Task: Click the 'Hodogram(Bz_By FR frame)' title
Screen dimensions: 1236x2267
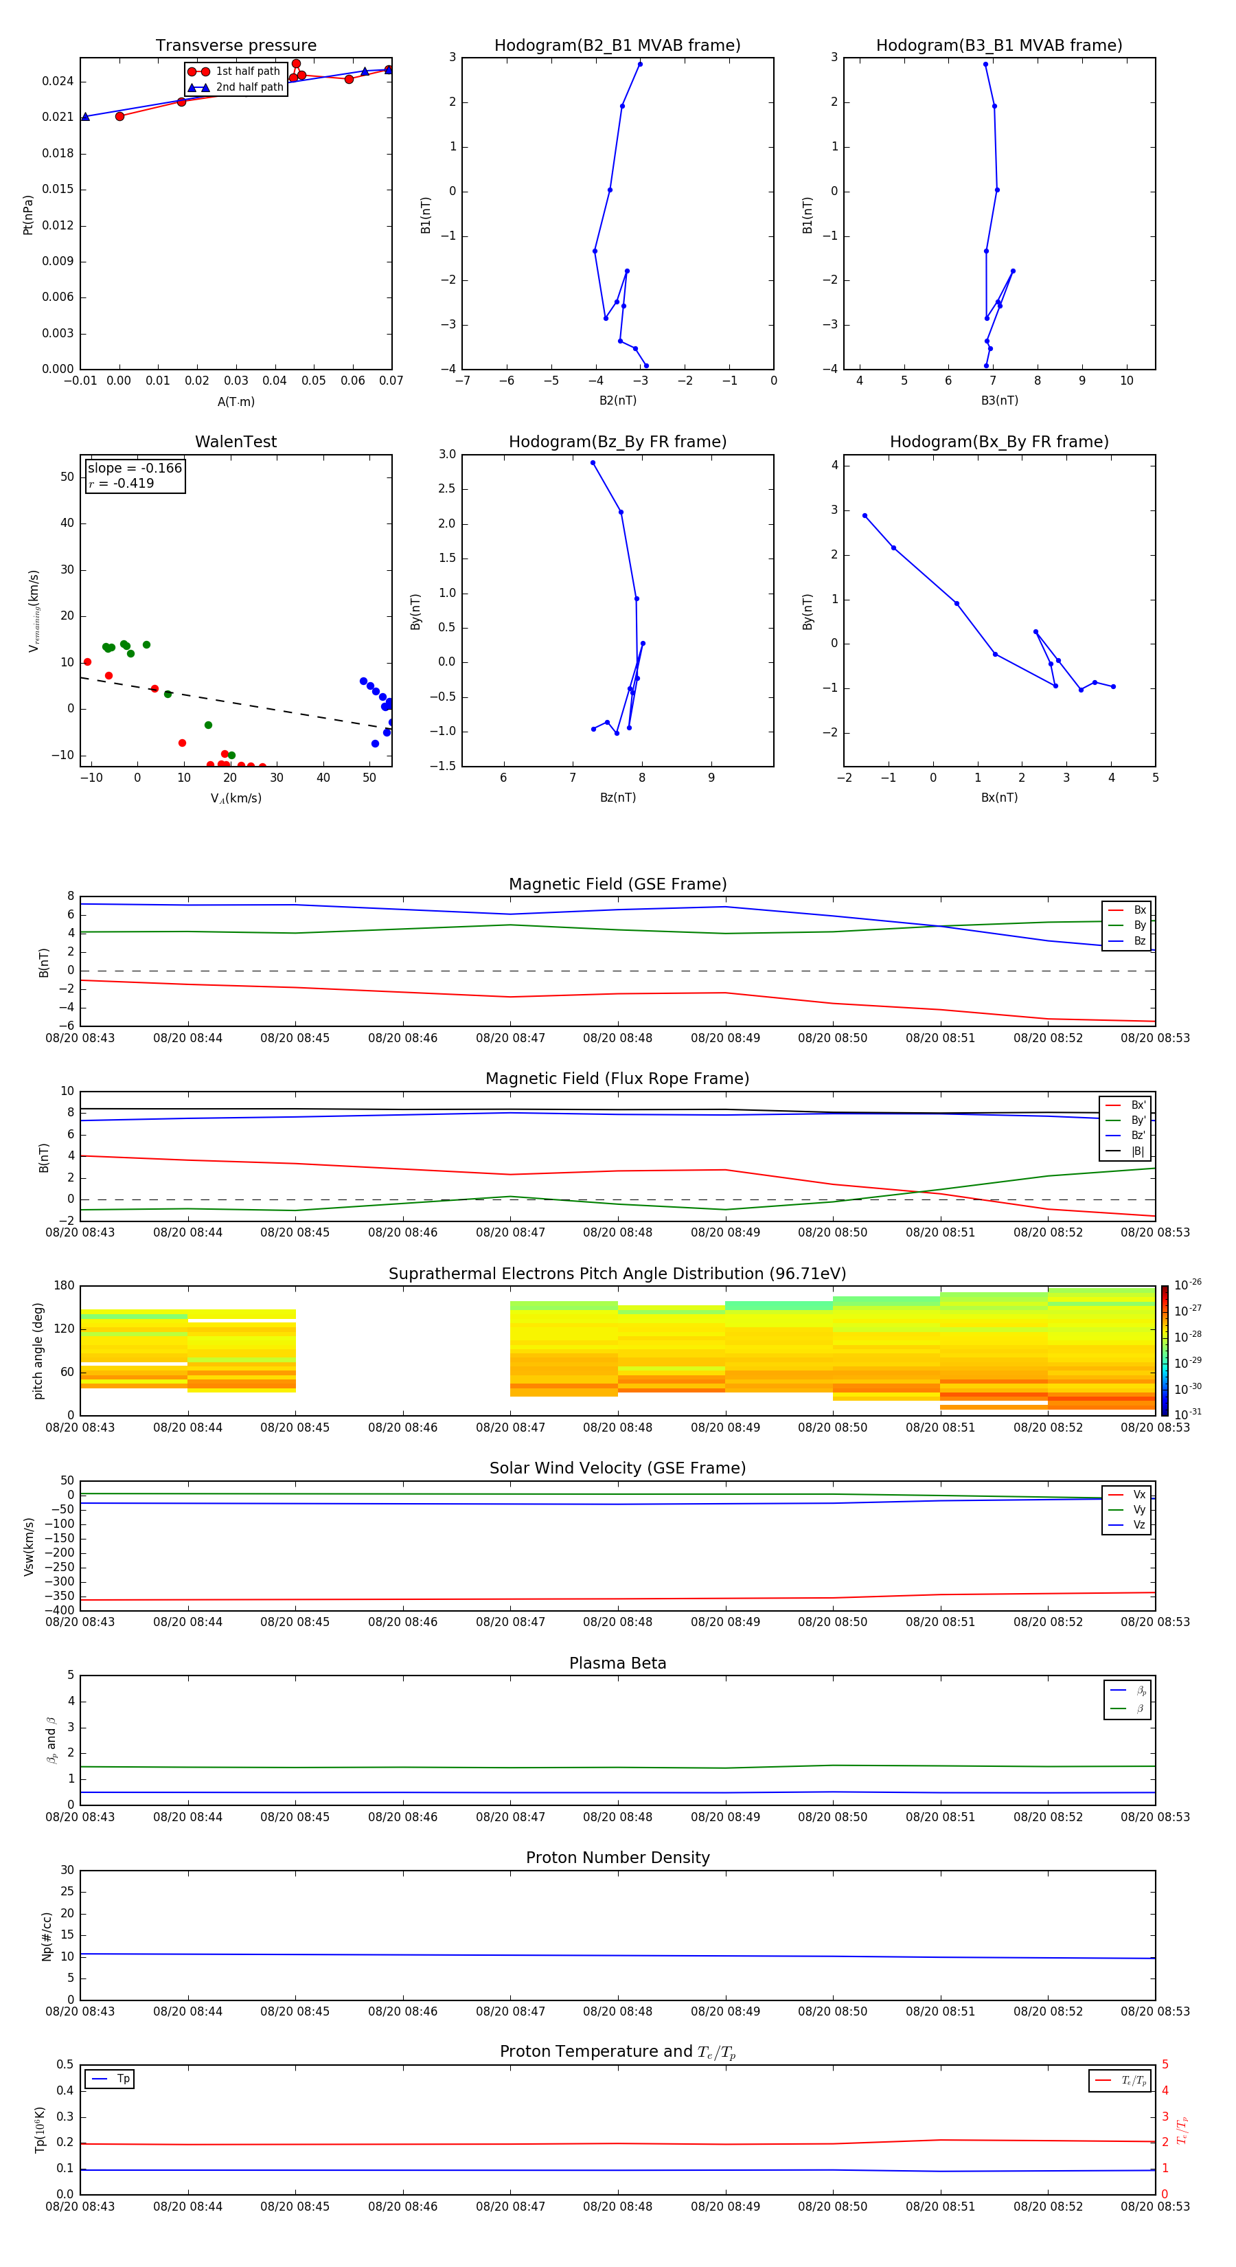Action: point(617,442)
